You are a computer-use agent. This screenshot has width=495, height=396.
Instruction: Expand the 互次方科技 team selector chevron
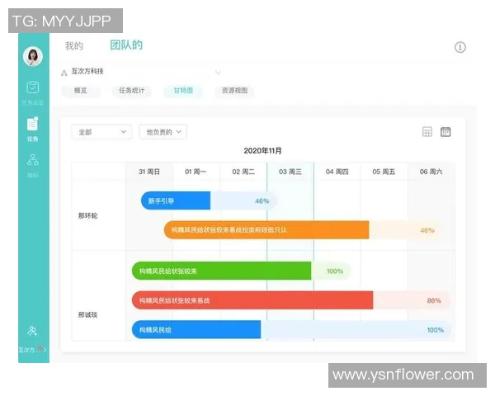click(218, 73)
